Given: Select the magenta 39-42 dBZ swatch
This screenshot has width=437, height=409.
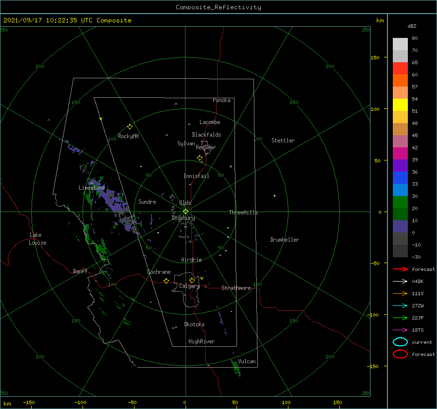Looking at the screenshot, I should [400, 154].
